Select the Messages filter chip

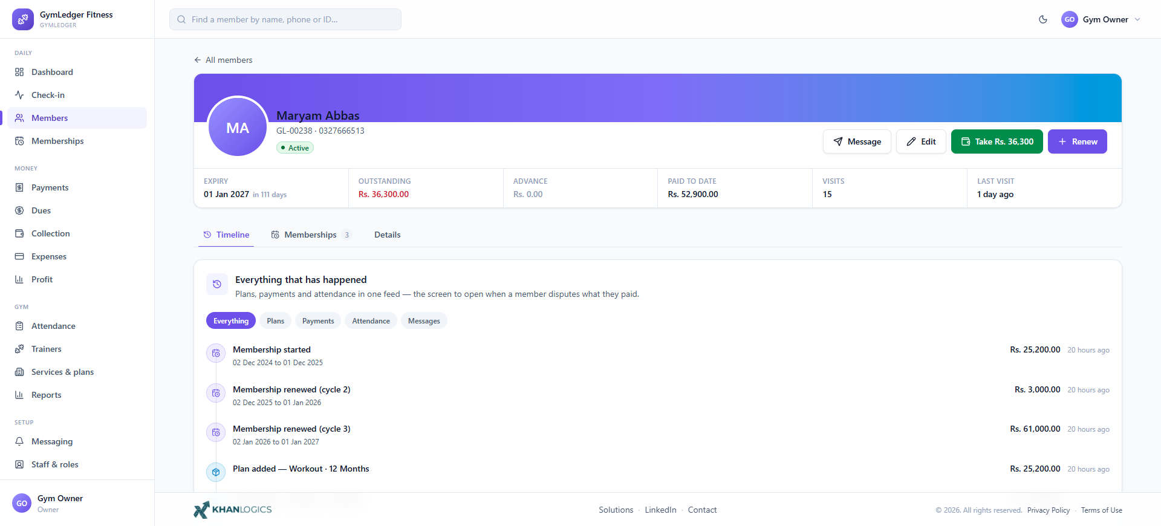point(424,321)
